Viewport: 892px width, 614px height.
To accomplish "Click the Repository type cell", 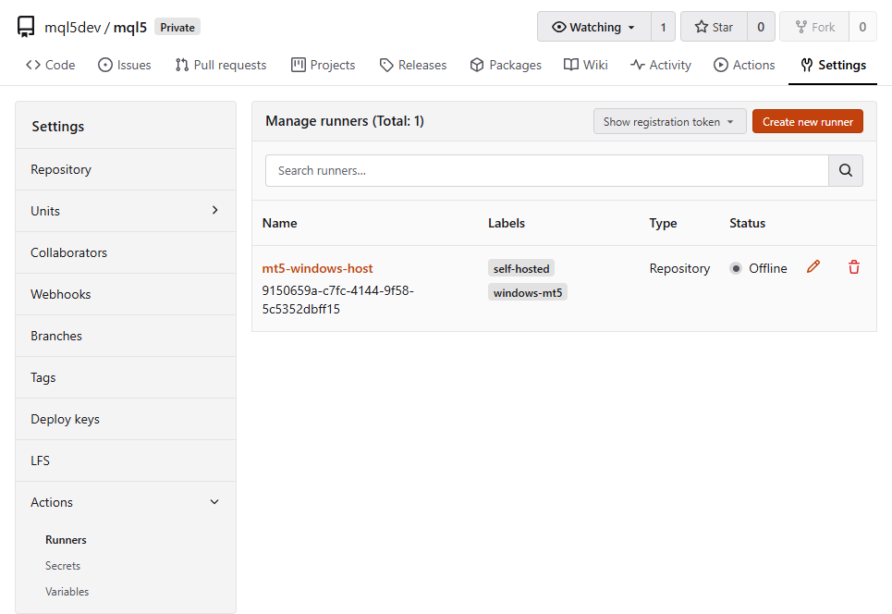I will coord(679,268).
